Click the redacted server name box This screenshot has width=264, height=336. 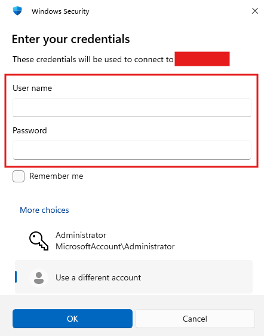pyautogui.click(x=202, y=59)
